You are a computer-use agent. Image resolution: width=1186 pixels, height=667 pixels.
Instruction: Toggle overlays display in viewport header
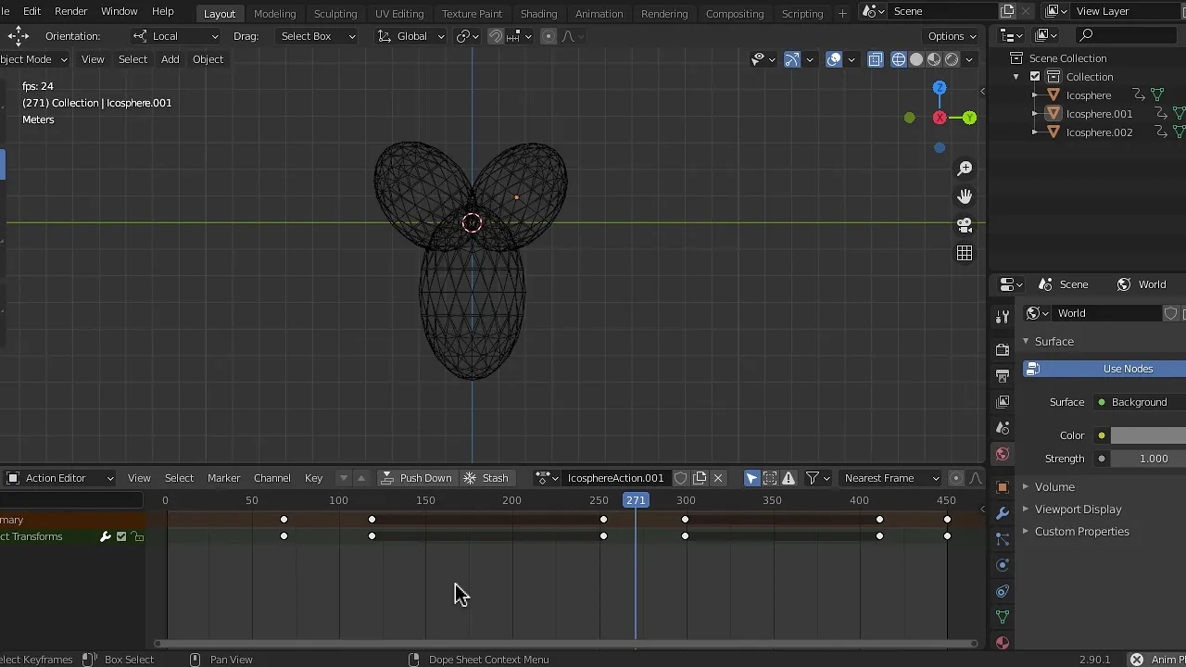click(x=834, y=59)
